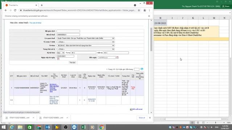Click the Share button in Excel

coord(226,6)
